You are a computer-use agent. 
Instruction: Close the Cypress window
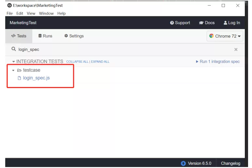(238, 6)
